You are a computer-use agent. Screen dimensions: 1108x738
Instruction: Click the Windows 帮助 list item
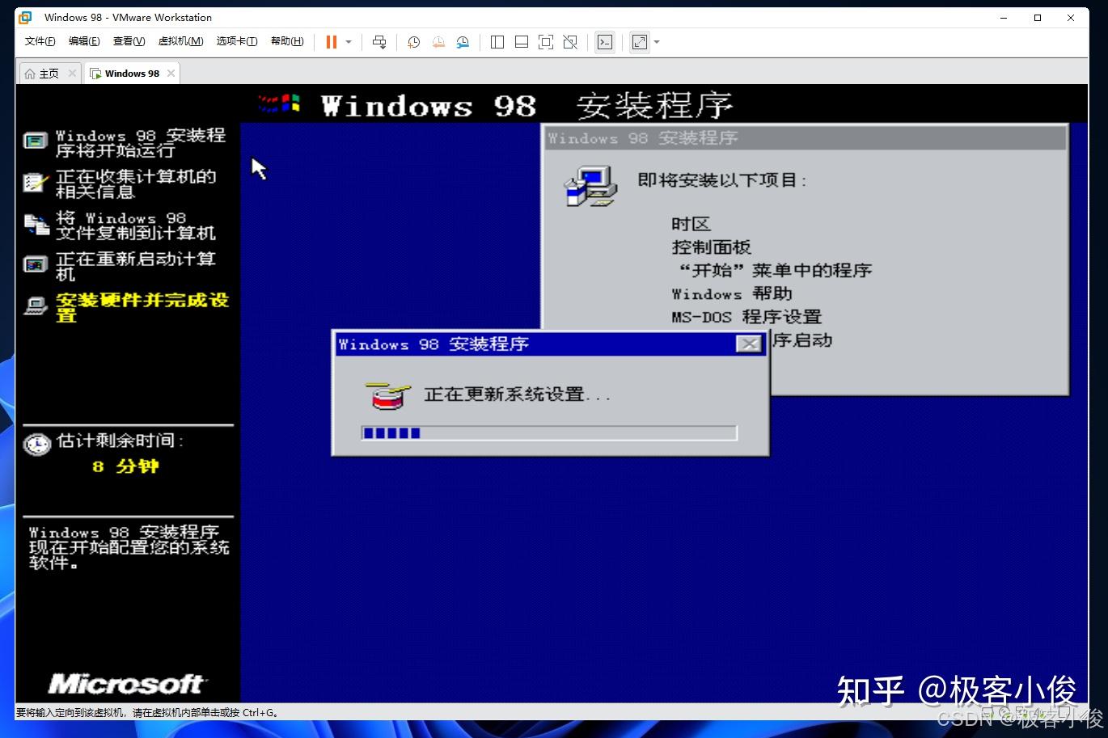[732, 293]
